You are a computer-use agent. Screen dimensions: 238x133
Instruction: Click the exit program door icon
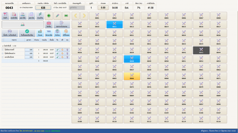click(61, 24)
